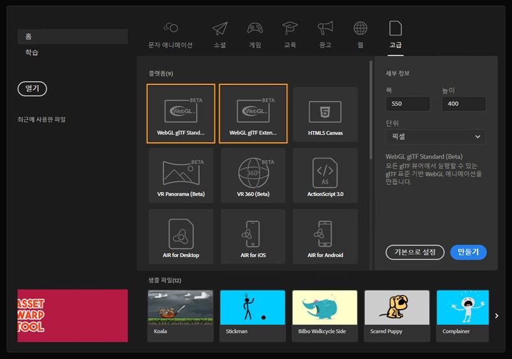Open the Scared Puppy sample thumbnail
This screenshot has height=359, width=512.
(x=397, y=316)
